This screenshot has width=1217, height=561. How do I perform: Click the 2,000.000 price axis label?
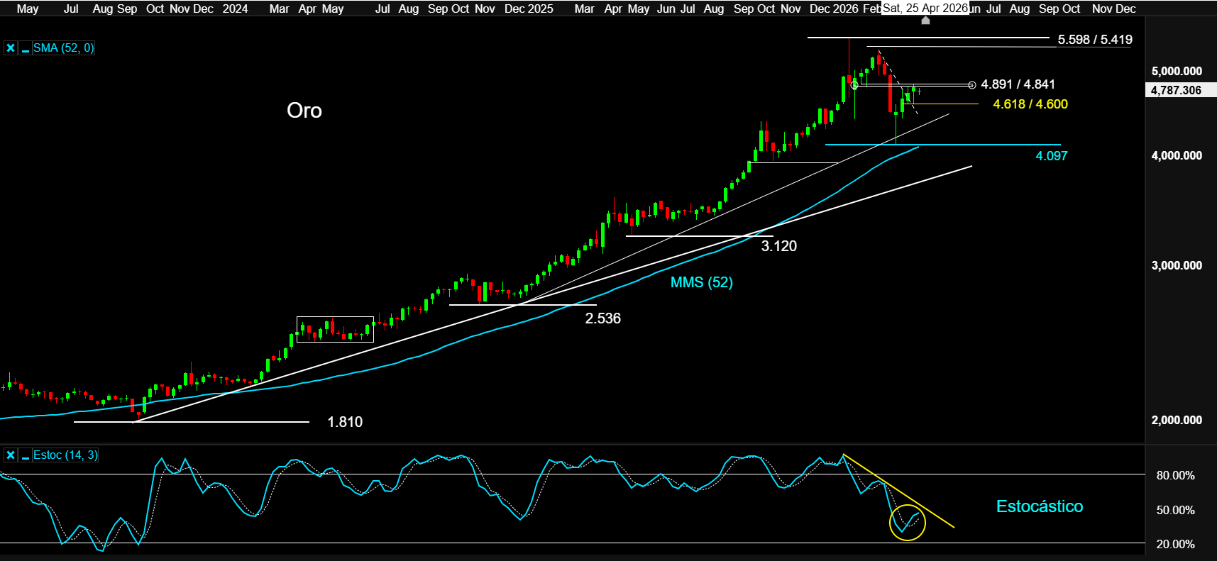point(1177,420)
